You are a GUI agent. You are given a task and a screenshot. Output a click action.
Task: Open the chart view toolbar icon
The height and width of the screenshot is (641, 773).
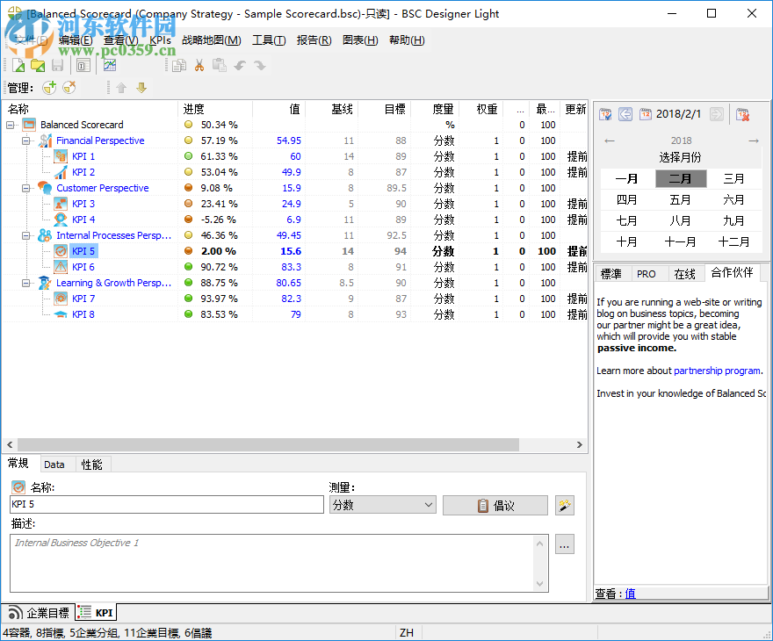tap(108, 64)
